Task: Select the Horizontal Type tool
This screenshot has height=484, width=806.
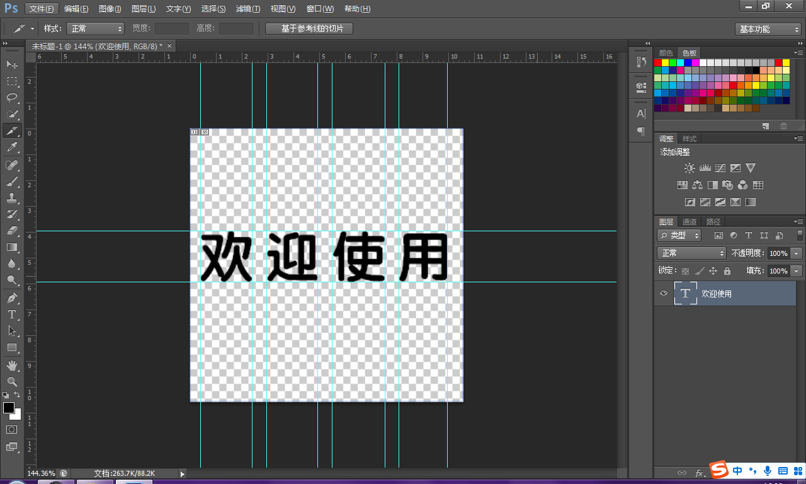Action: click(x=12, y=314)
